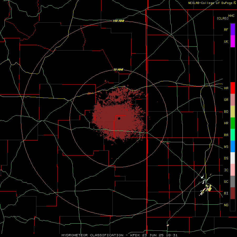Select the GC gray legend swatch
The height and width of the screenshot is (237, 237).
[233, 181]
